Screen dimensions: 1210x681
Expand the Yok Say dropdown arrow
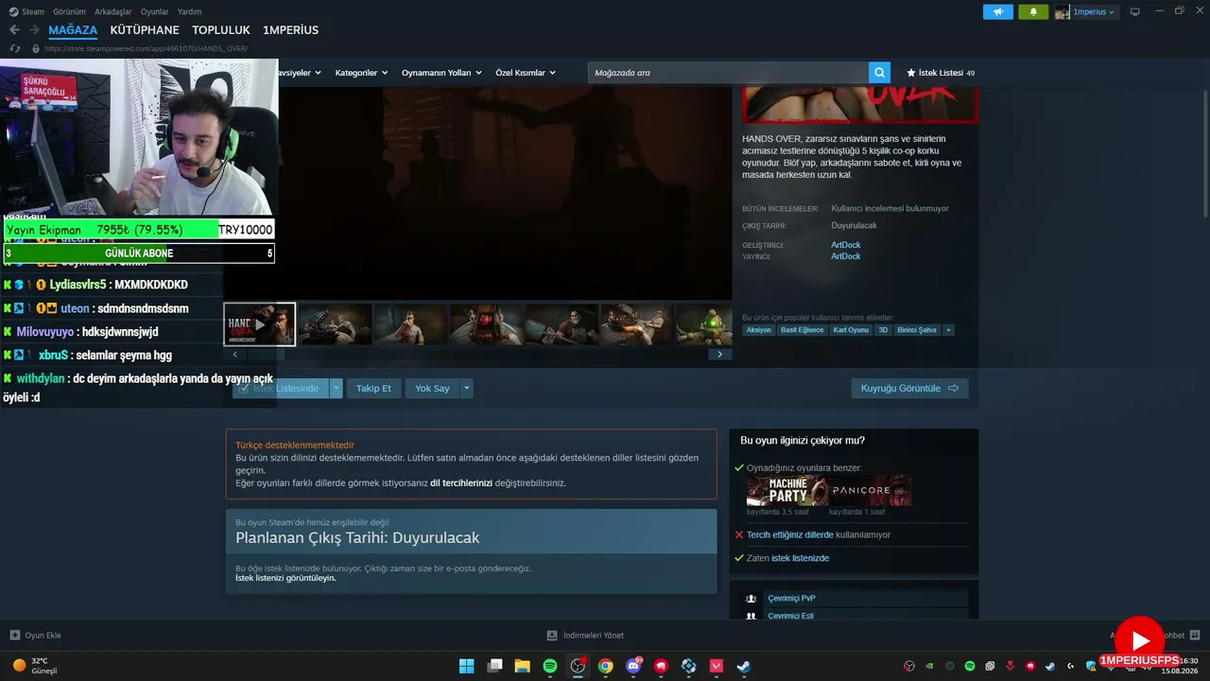(466, 388)
